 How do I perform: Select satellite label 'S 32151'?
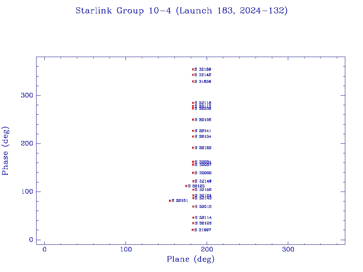pyautogui.click(x=180, y=200)
